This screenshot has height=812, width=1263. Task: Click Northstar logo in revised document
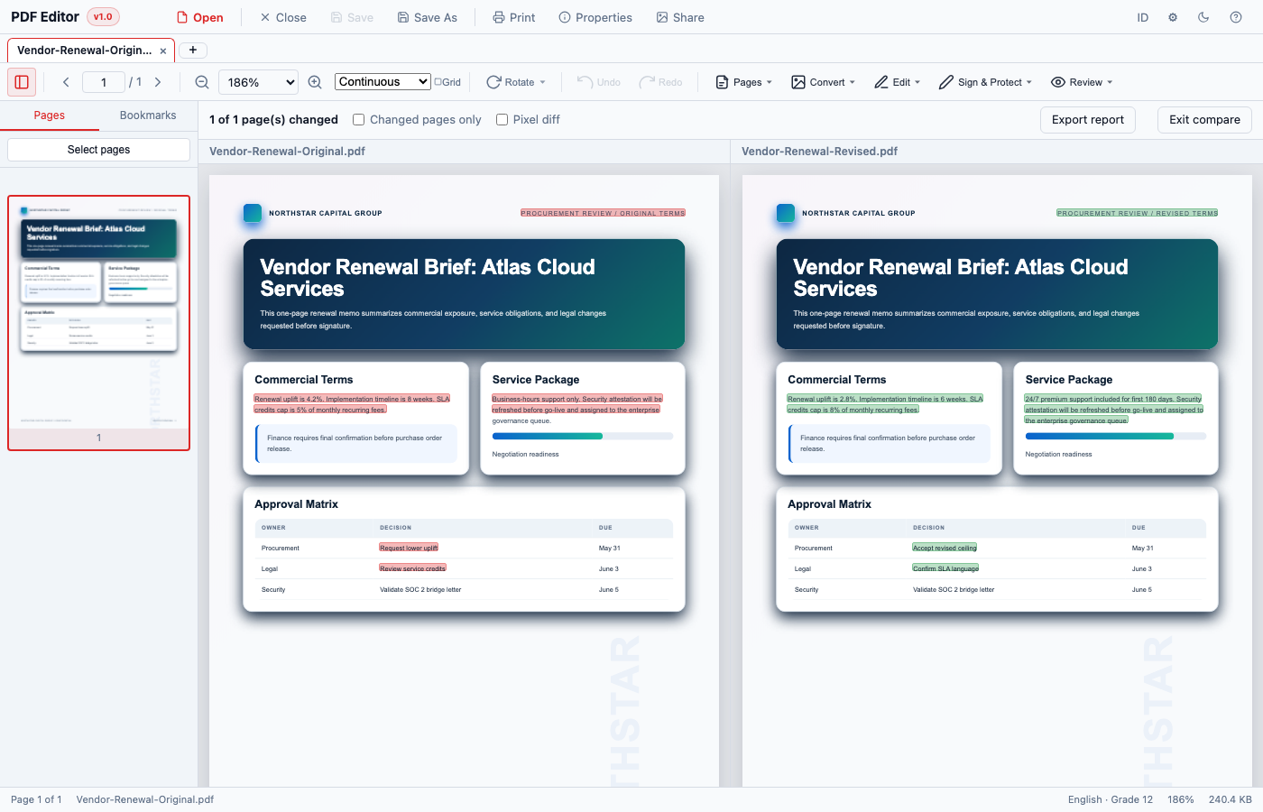click(x=786, y=213)
